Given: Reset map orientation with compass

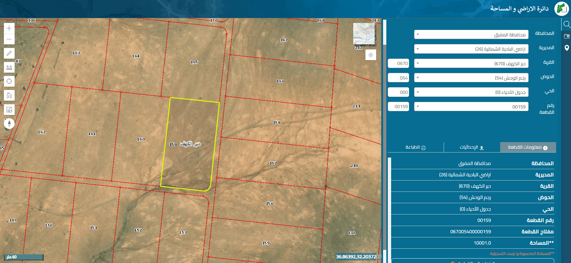Looking at the screenshot, I should click(9, 123).
